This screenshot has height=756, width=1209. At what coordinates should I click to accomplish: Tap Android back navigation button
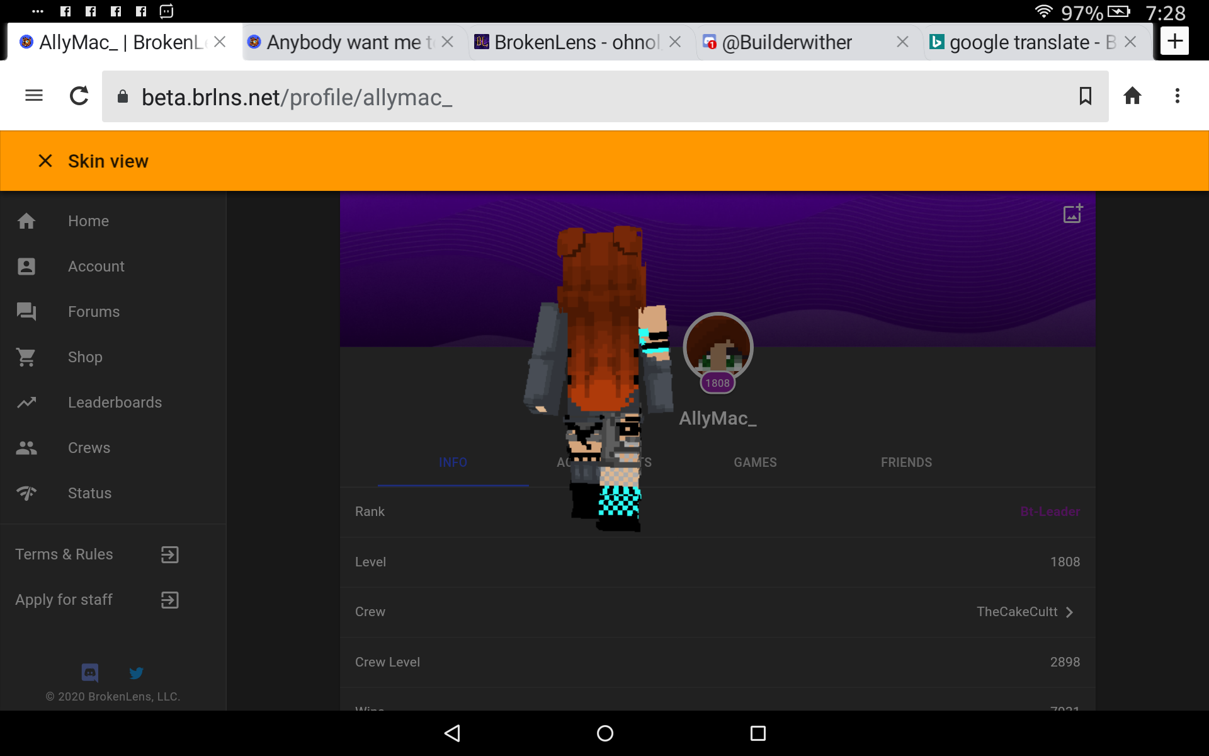(453, 733)
